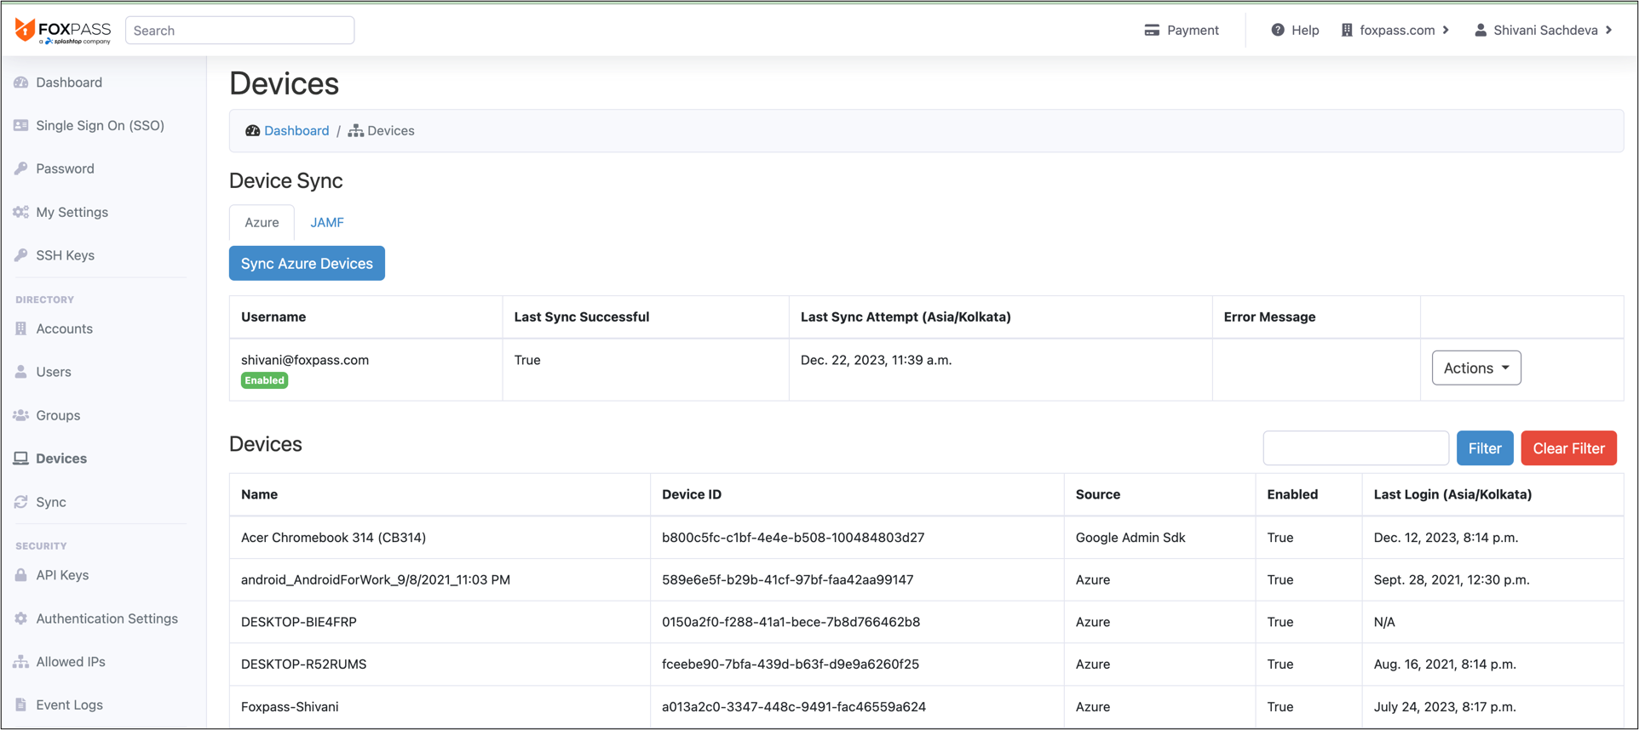The height and width of the screenshot is (730, 1639).
Task: Click the Authentication Settings gear icon
Action: pyautogui.click(x=21, y=619)
